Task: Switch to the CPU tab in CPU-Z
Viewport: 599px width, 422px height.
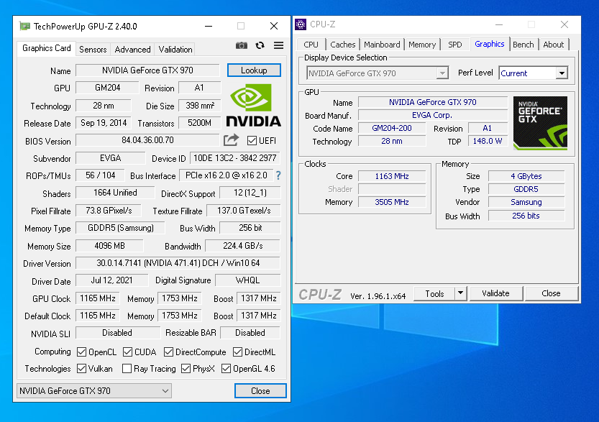Action: pos(311,45)
